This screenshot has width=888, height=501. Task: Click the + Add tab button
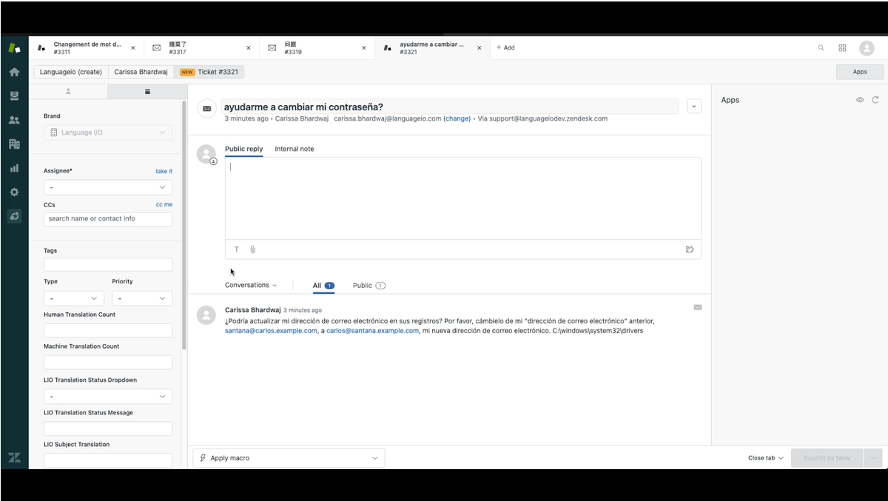(505, 47)
